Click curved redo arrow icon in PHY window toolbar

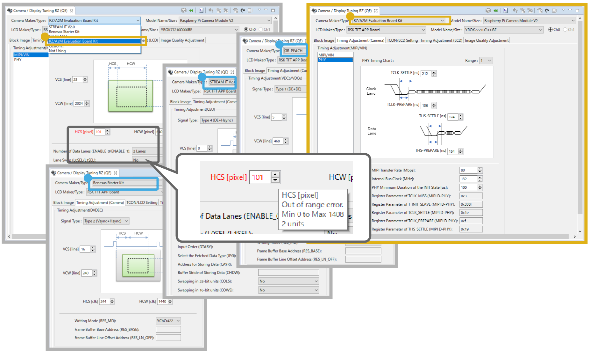click(x=547, y=11)
